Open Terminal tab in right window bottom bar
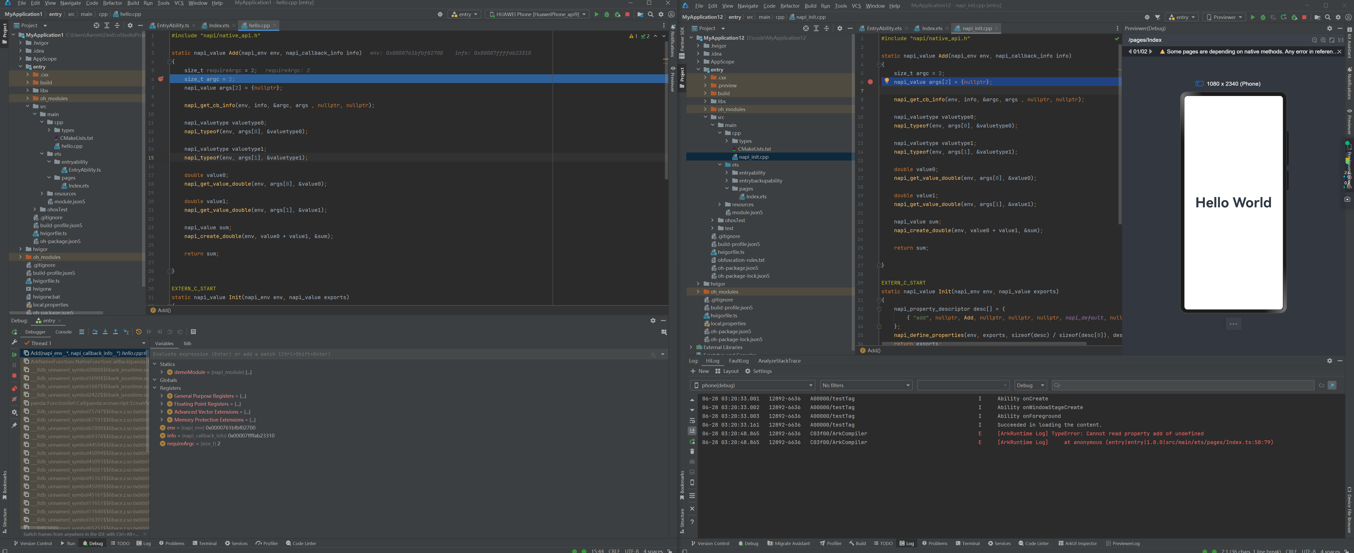 pyautogui.click(x=967, y=543)
